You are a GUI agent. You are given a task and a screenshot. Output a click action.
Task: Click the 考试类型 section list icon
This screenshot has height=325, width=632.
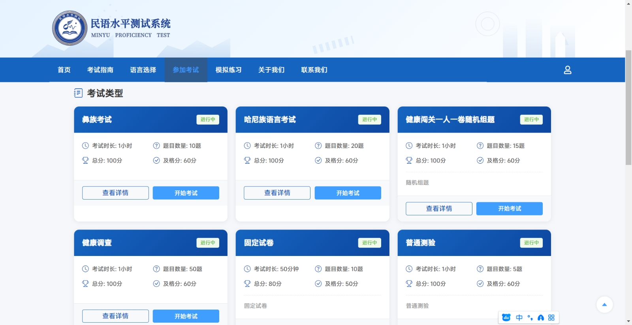(78, 93)
